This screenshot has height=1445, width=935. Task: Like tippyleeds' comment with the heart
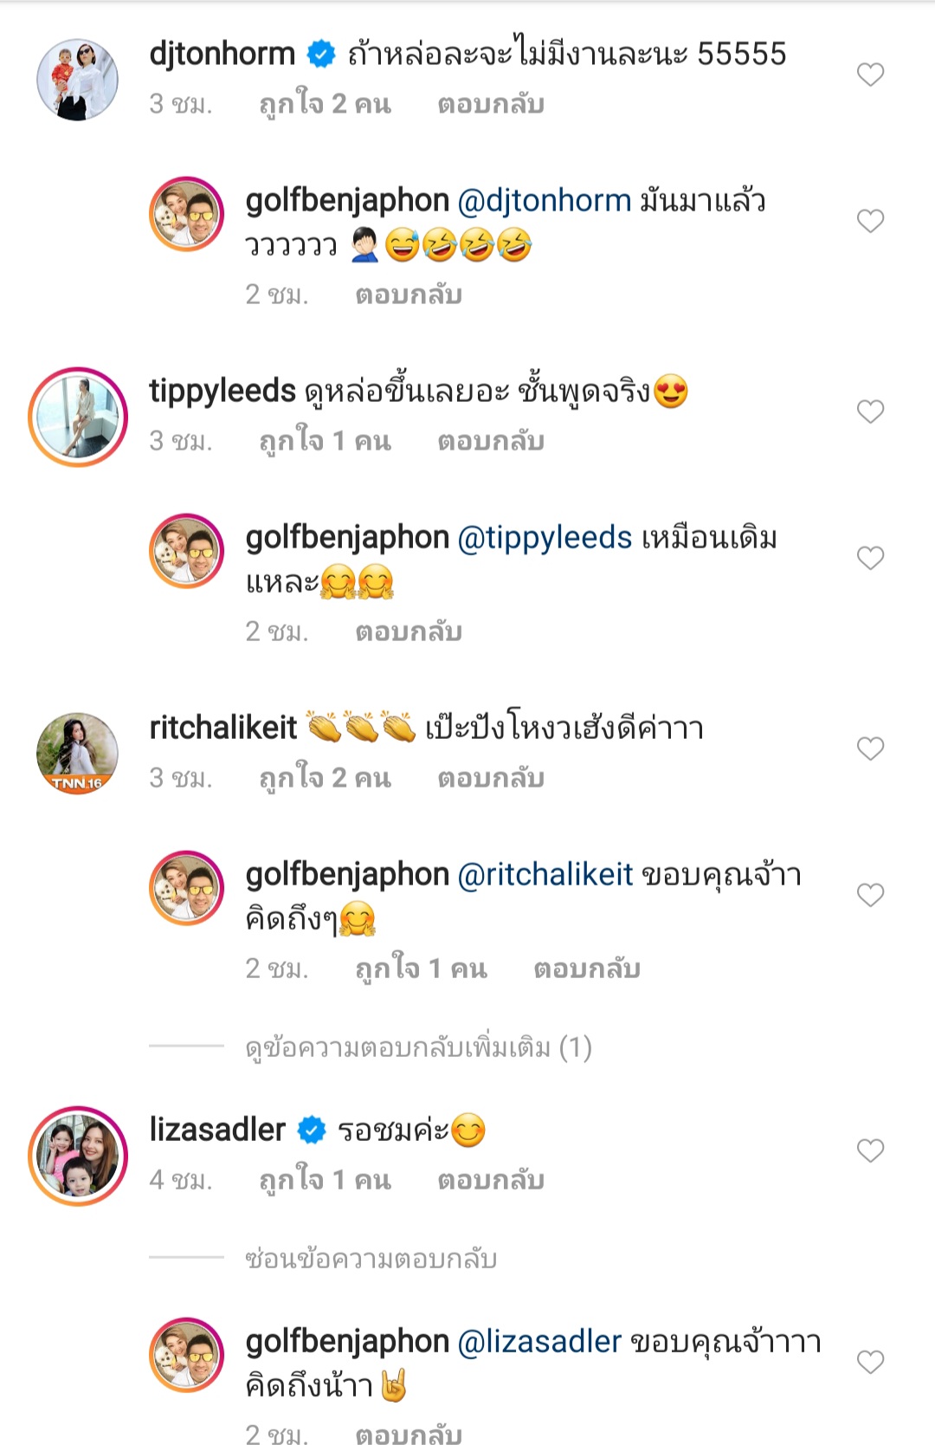tap(870, 411)
